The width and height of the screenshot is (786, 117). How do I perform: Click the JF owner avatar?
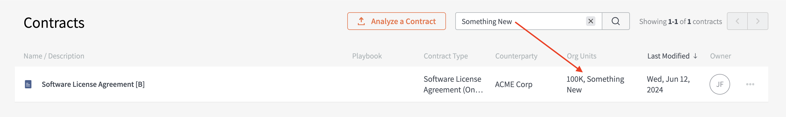719,84
